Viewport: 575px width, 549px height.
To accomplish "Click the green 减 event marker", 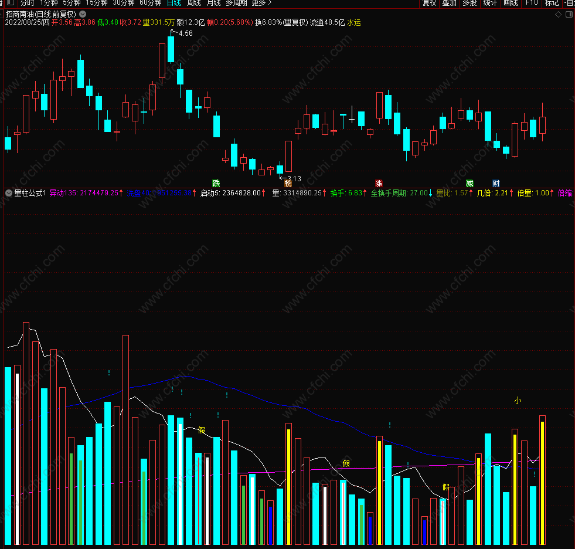I will 469,183.
